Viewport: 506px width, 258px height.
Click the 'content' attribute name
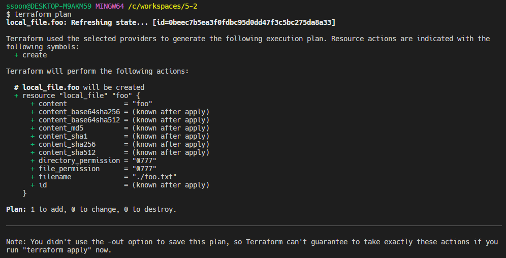[53, 104]
